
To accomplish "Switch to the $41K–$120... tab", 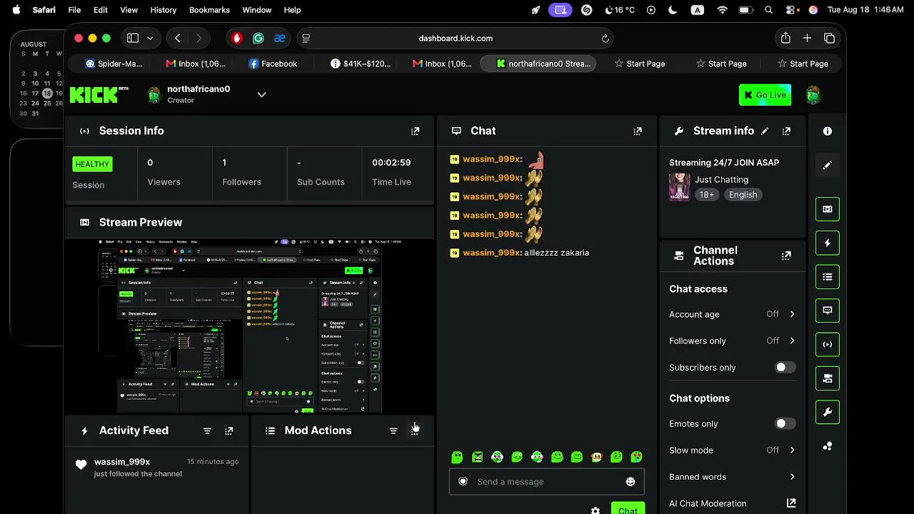I will pyautogui.click(x=361, y=64).
